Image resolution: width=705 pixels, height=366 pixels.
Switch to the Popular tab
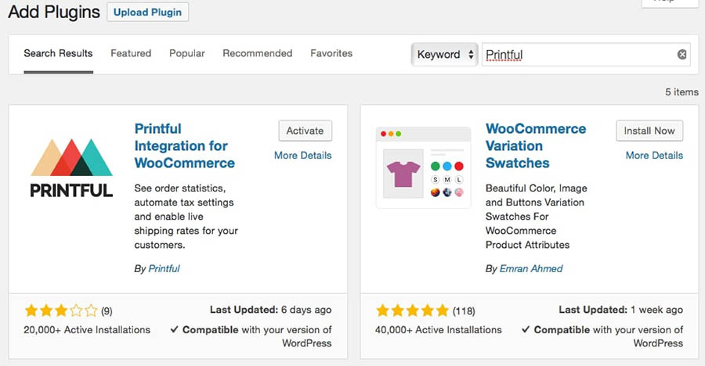[187, 53]
